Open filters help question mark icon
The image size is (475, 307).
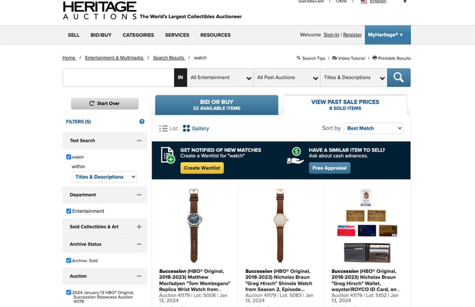click(x=142, y=122)
